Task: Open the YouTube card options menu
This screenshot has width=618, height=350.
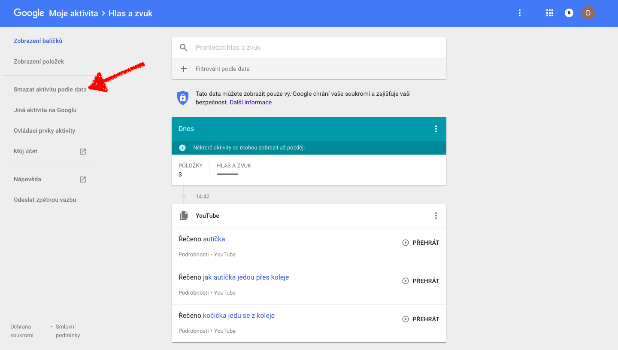Action: (x=436, y=216)
